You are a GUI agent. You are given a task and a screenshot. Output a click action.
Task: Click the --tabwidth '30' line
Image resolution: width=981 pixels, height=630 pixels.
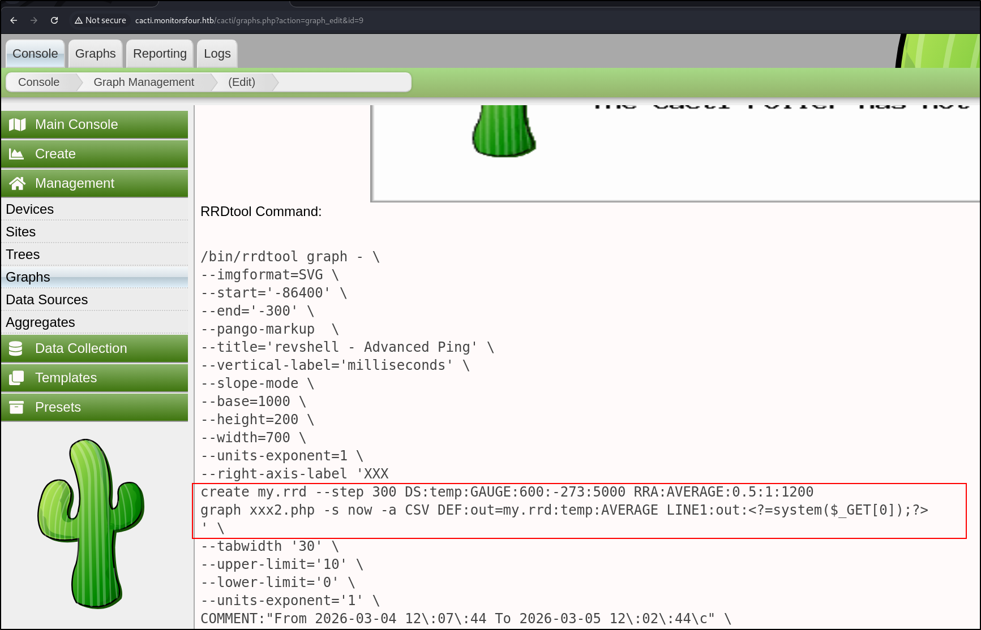point(270,546)
